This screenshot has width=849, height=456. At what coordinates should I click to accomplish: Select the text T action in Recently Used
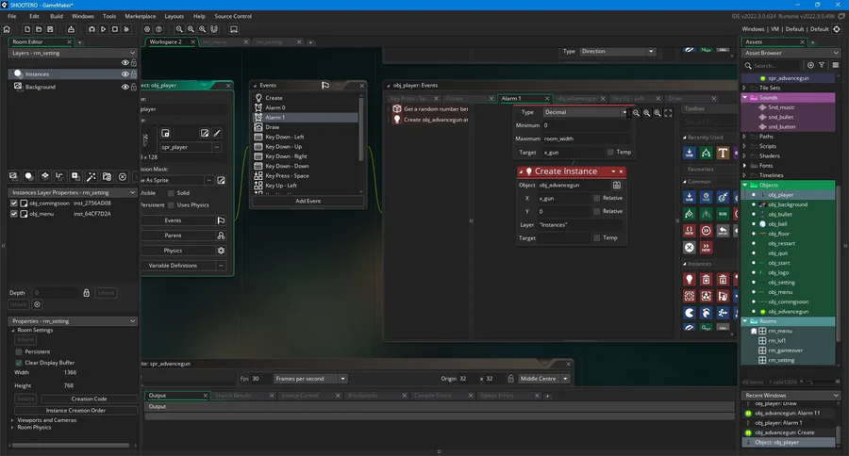pos(723,153)
